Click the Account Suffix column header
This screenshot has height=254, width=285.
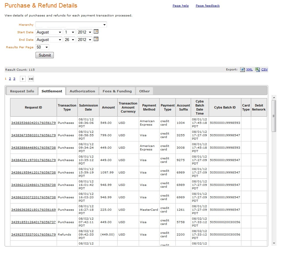[184, 108]
